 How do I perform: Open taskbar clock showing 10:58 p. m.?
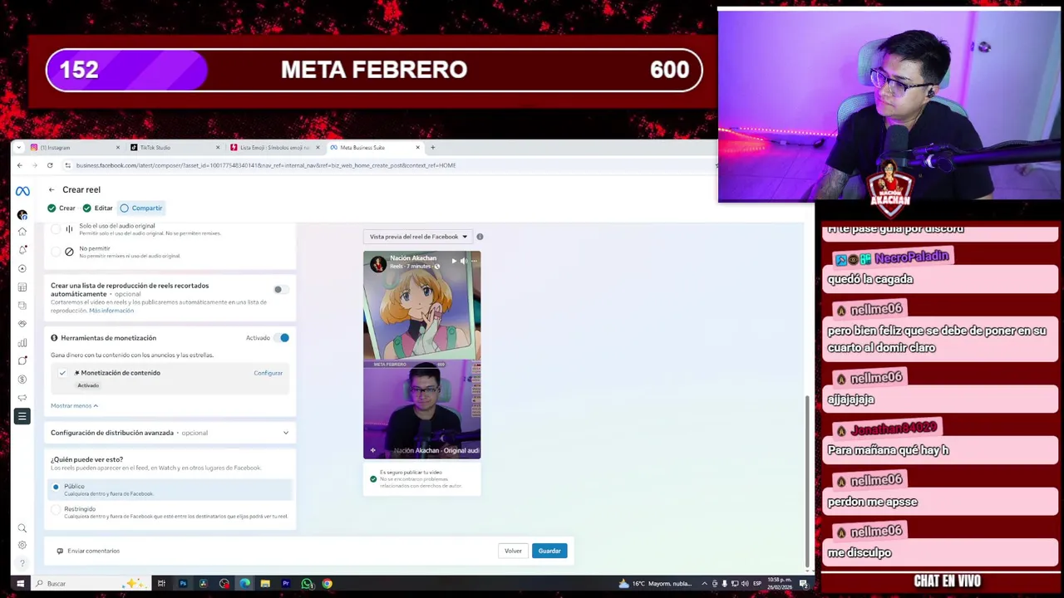tap(779, 584)
